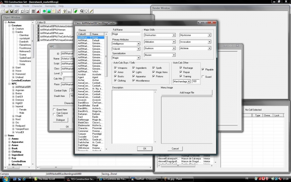Toggle the grid snap toolbar icon
This screenshot has height=182, width=291.
click(33, 11)
